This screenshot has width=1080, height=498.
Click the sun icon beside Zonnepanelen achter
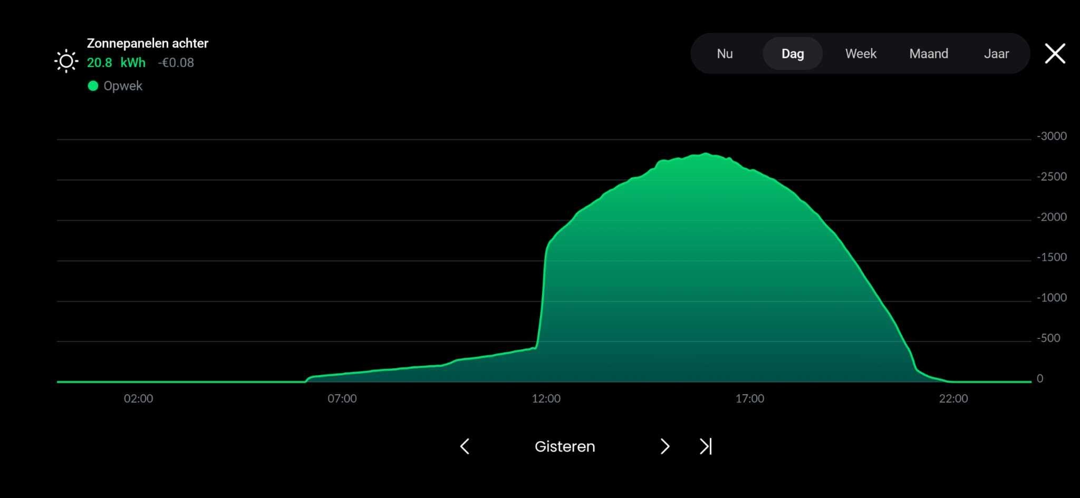click(x=66, y=62)
